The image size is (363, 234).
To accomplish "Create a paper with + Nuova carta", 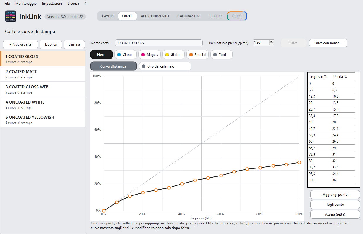I will (20, 44).
